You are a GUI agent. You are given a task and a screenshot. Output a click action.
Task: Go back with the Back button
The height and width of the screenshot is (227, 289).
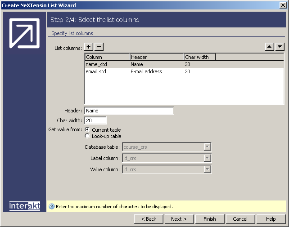[149, 219]
